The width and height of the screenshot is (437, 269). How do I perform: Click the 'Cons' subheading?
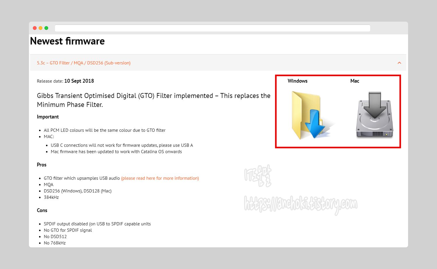tap(42, 210)
